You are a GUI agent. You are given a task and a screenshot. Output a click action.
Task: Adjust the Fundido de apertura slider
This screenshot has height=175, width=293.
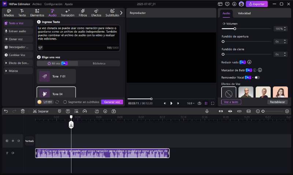coord(223,41)
